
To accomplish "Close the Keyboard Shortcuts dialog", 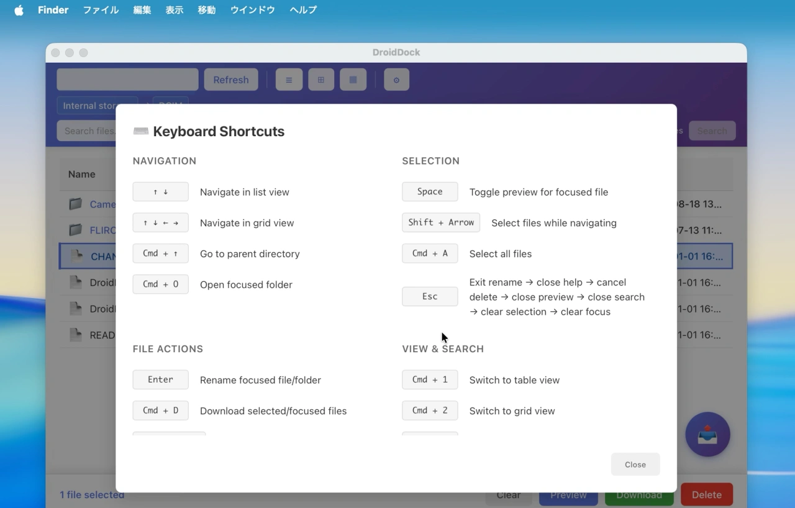I will tap(635, 465).
